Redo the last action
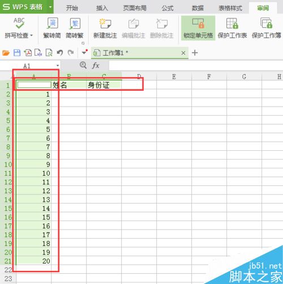The height and width of the screenshot is (284, 283). coord(71,53)
